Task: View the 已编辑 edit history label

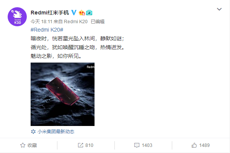Action: point(98,22)
